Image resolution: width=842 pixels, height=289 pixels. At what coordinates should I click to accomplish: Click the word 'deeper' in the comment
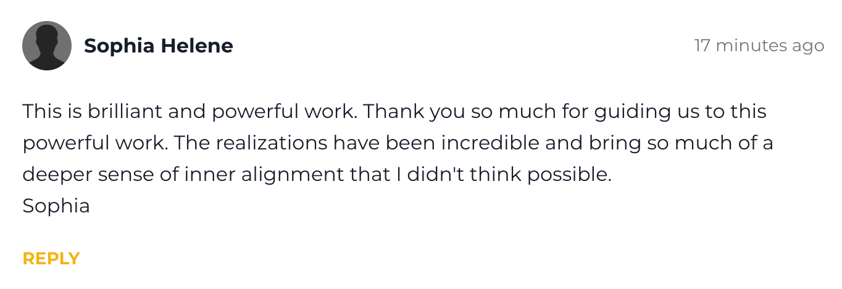click(56, 175)
